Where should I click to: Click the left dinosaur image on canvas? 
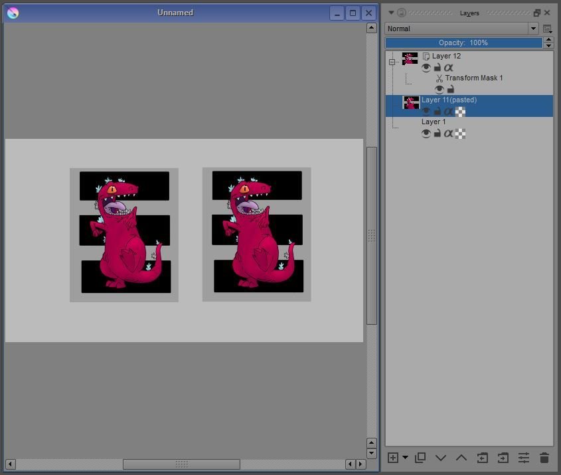124,235
